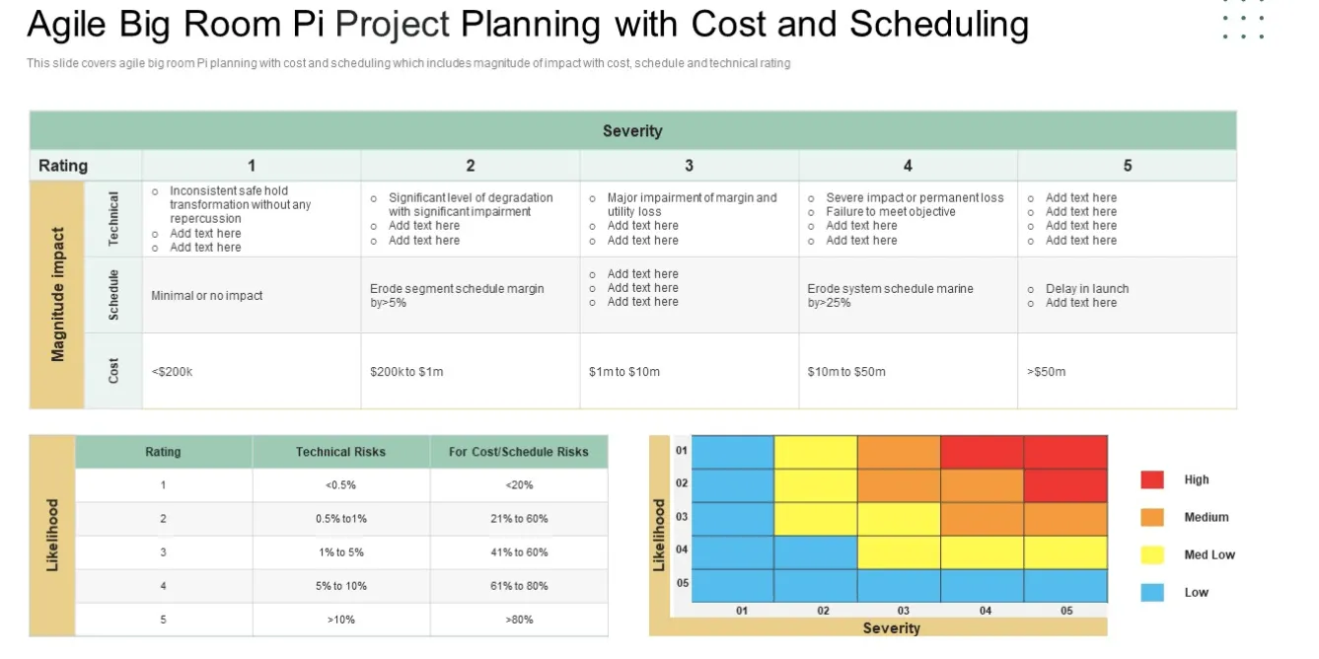Click the For Cost/Schedule Risks header

pos(519,452)
